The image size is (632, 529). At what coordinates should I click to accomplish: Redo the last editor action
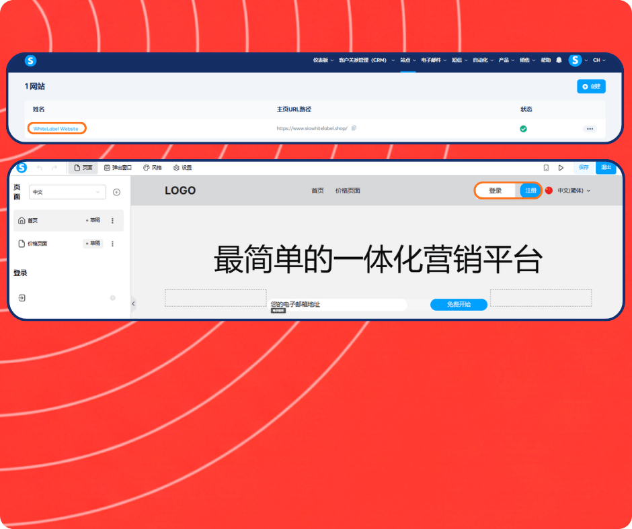pyautogui.click(x=54, y=168)
